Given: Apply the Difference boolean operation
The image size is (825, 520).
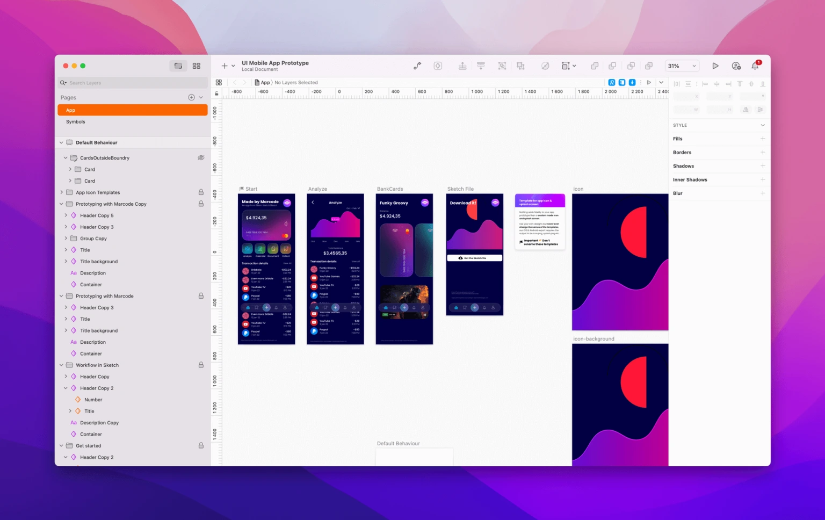Looking at the screenshot, I should 649,66.
